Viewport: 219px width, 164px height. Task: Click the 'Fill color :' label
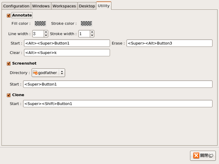tap(21, 24)
